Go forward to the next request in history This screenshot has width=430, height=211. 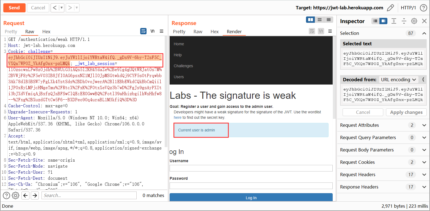coord(70,8)
